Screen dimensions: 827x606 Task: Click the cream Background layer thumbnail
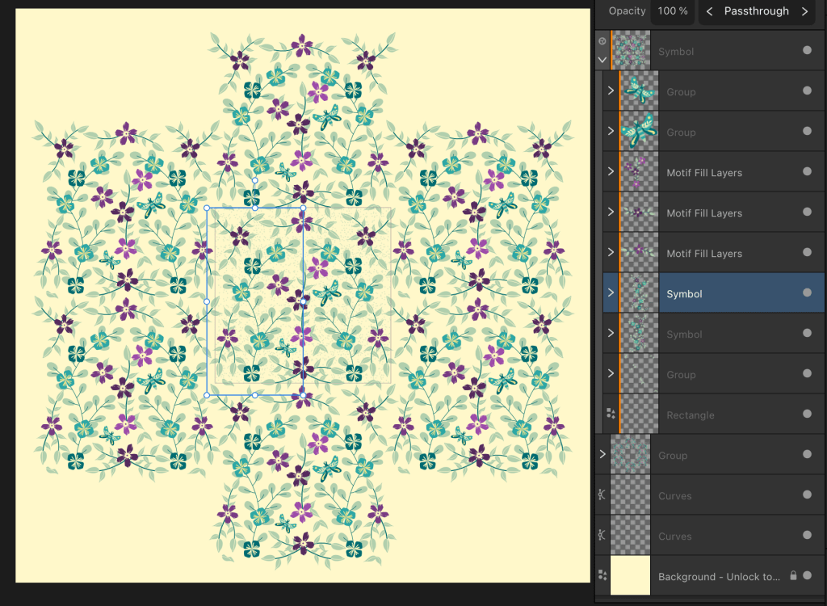pos(630,576)
